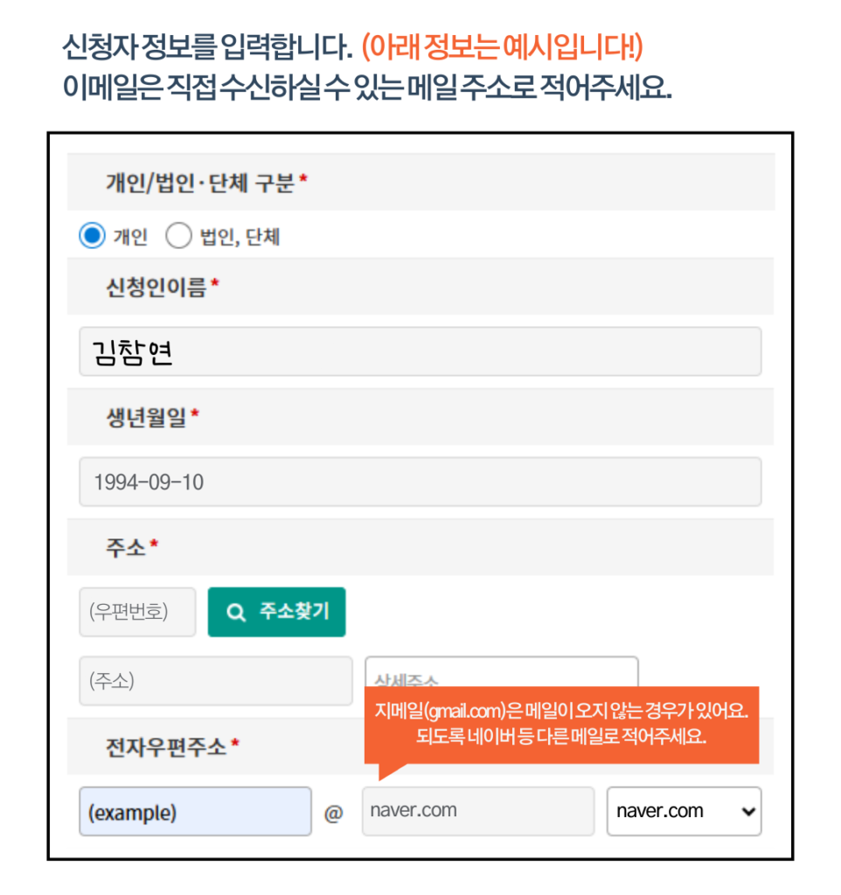Click the (주소) address input field
This screenshot has width=841, height=895.
[216, 680]
